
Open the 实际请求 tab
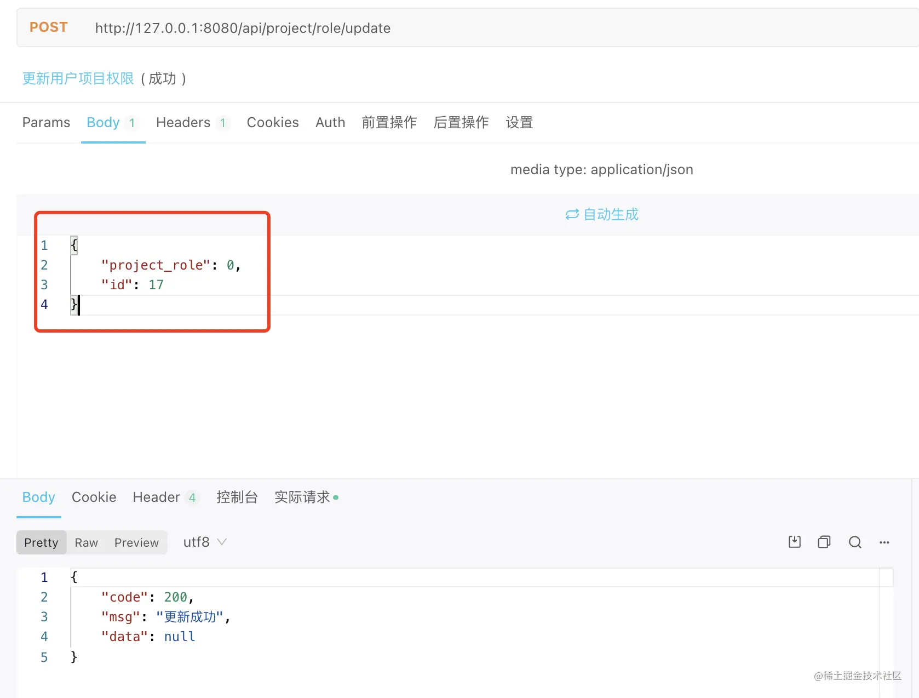pyautogui.click(x=306, y=497)
